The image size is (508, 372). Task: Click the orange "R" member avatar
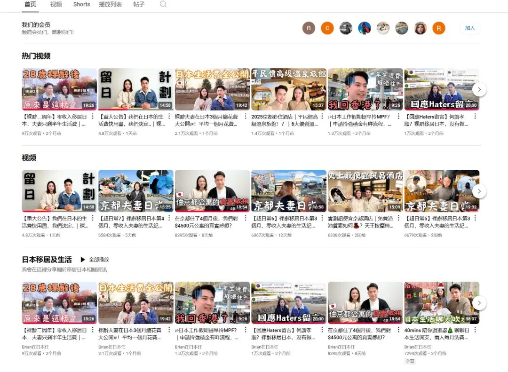(439, 28)
